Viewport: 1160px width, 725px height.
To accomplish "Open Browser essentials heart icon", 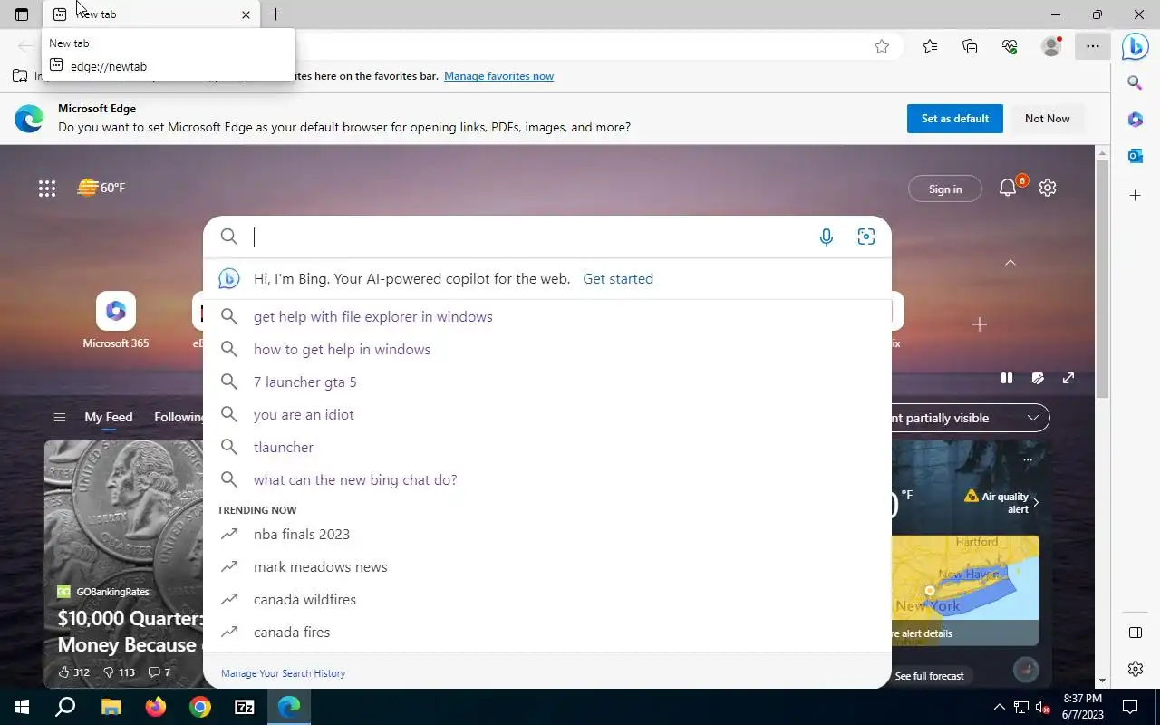I will (1010, 46).
